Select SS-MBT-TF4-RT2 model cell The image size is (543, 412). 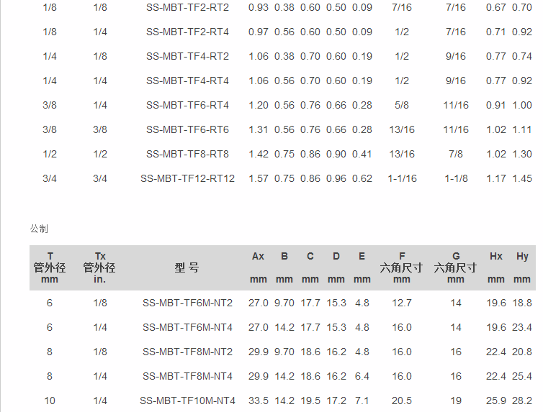tap(187, 56)
